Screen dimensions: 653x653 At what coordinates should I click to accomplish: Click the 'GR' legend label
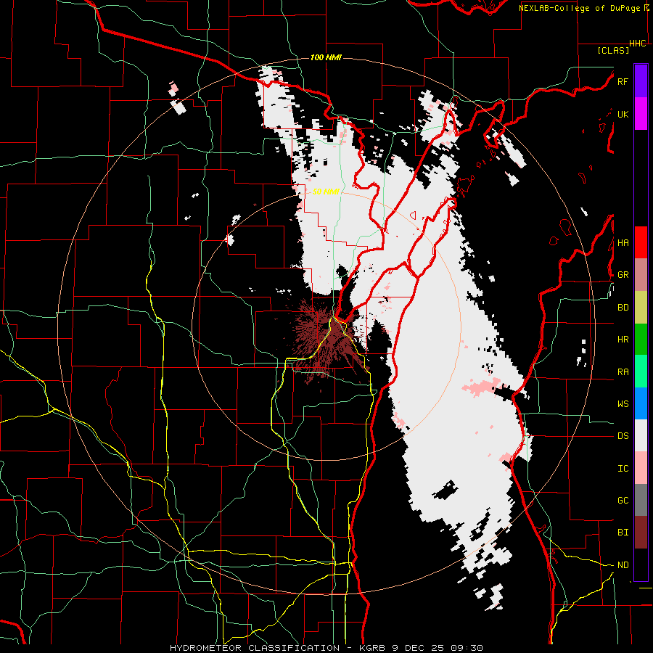(x=623, y=275)
